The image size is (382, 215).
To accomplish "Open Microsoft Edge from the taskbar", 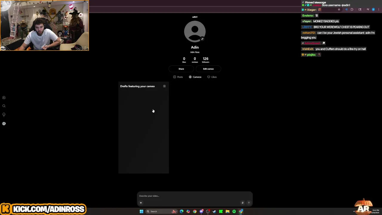I will (181, 211).
